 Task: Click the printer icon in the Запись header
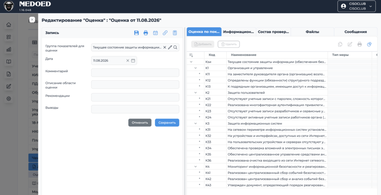point(146,33)
